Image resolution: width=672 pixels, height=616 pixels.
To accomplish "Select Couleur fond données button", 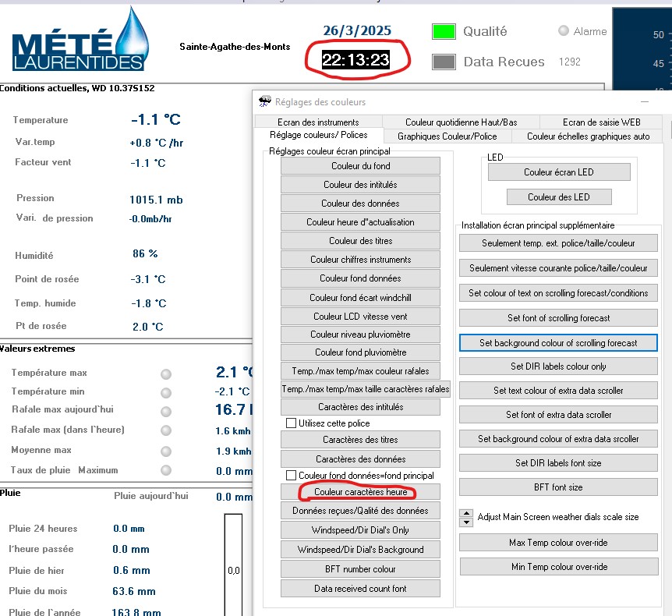I will coord(360,278).
